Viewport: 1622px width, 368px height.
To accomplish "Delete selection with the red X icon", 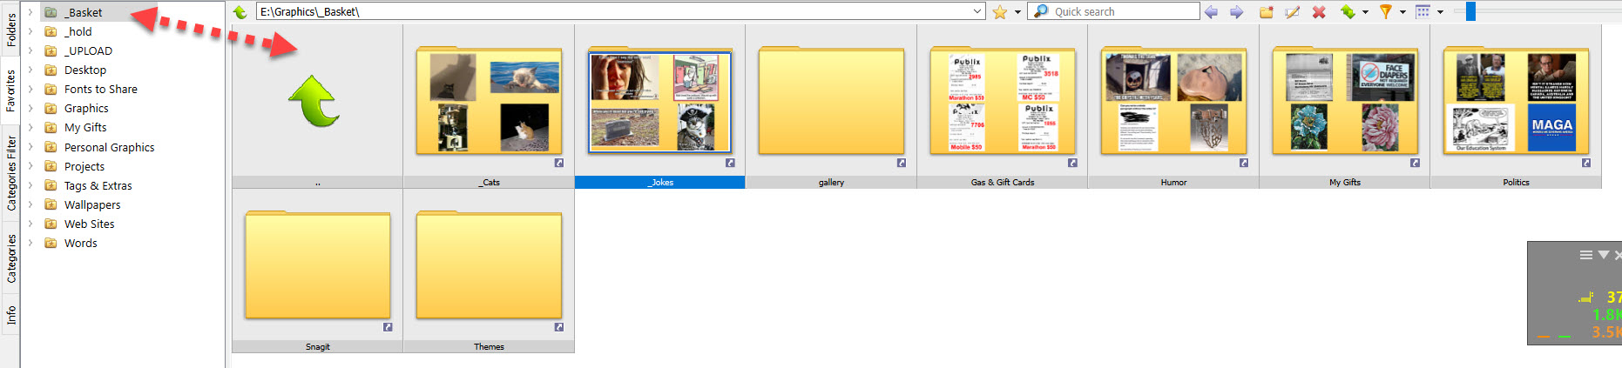I will 1319,12.
